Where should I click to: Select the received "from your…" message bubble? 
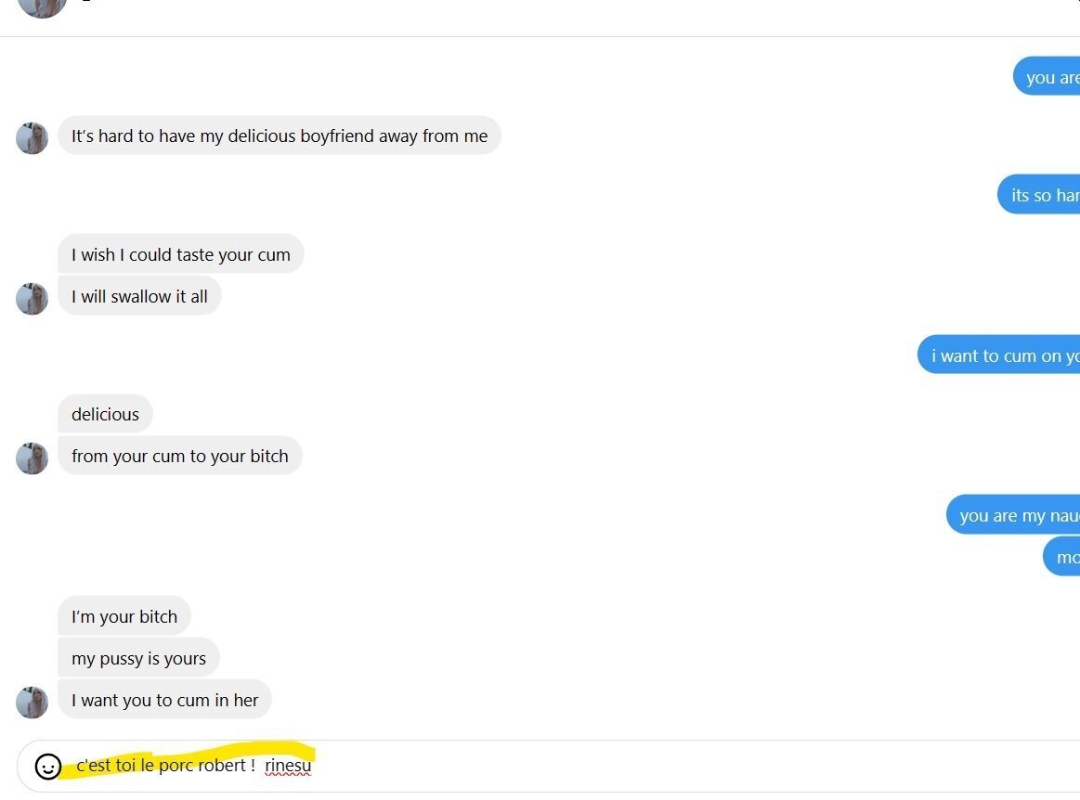click(x=179, y=456)
